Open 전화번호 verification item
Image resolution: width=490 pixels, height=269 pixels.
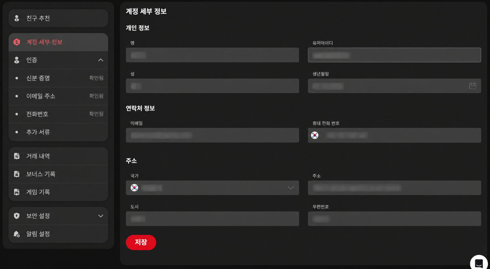(58, 114)
